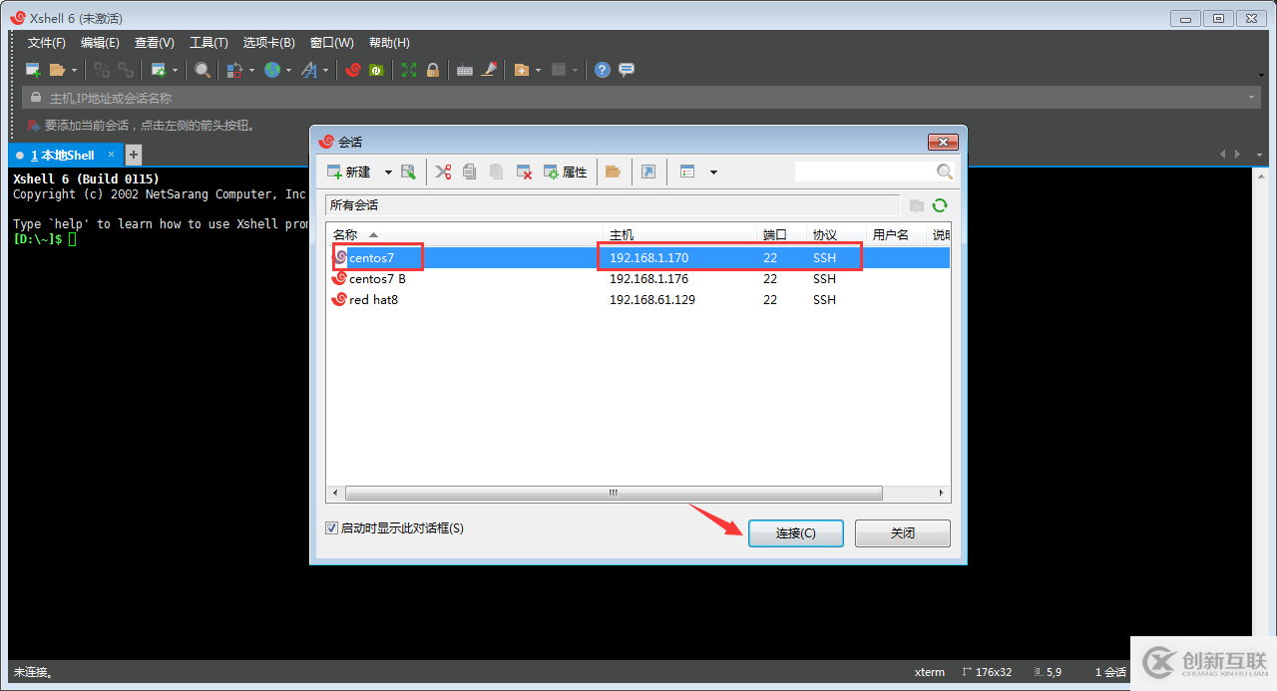The width and height of the screenshot is (1277, 691).
Task: Open the Xftp file transfer tool
Action: 376,70
